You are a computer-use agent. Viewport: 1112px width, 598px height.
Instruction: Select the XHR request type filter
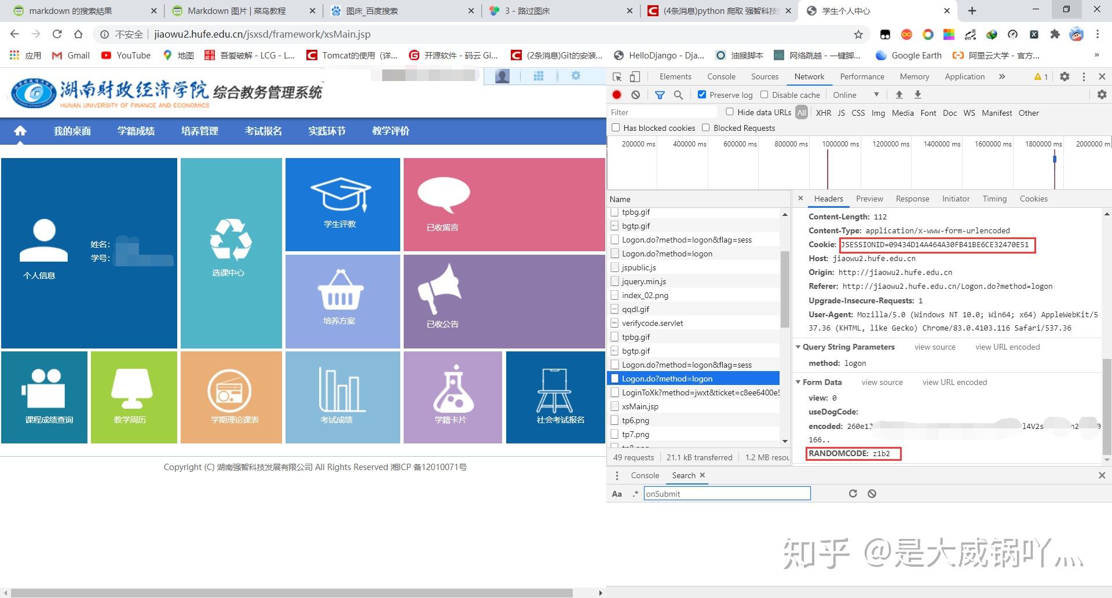[x=823, y=113]
